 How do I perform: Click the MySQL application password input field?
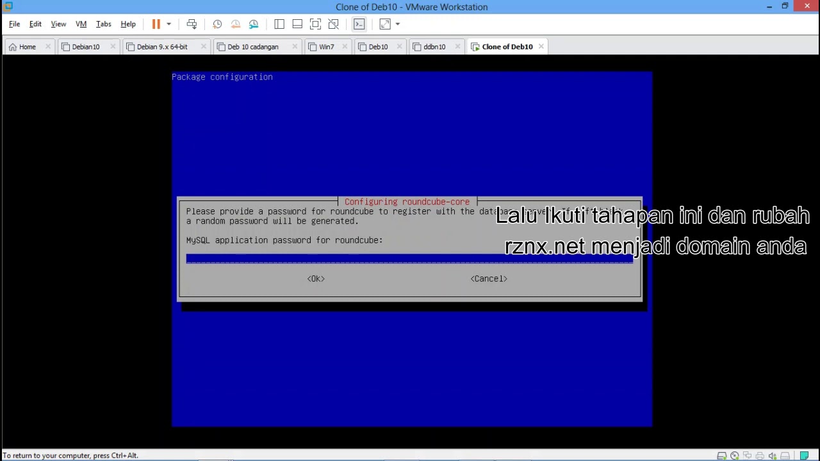point(409,259)
